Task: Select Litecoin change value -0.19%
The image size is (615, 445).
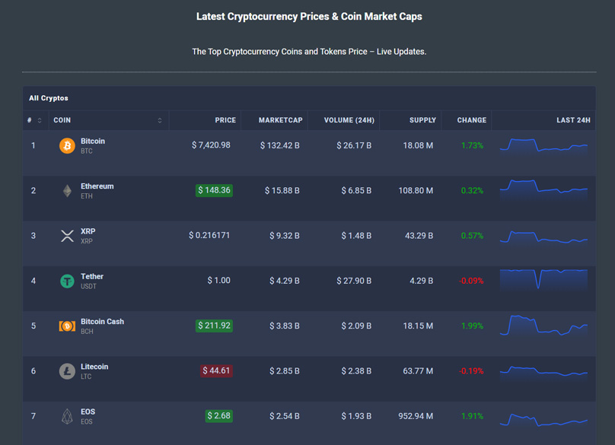Action: 471,371
